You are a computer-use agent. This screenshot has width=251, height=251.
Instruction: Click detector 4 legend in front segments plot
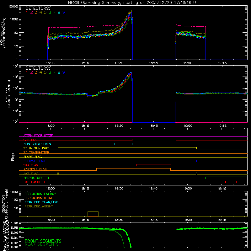click(41, 13)
